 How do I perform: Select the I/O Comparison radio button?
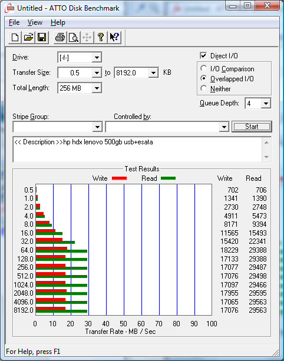[204, 68]
